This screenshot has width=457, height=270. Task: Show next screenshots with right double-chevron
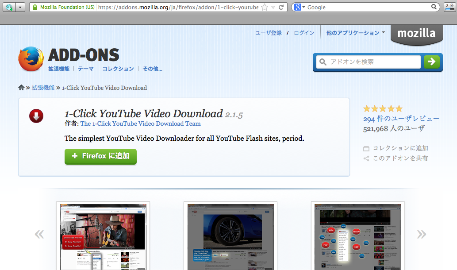422,234
